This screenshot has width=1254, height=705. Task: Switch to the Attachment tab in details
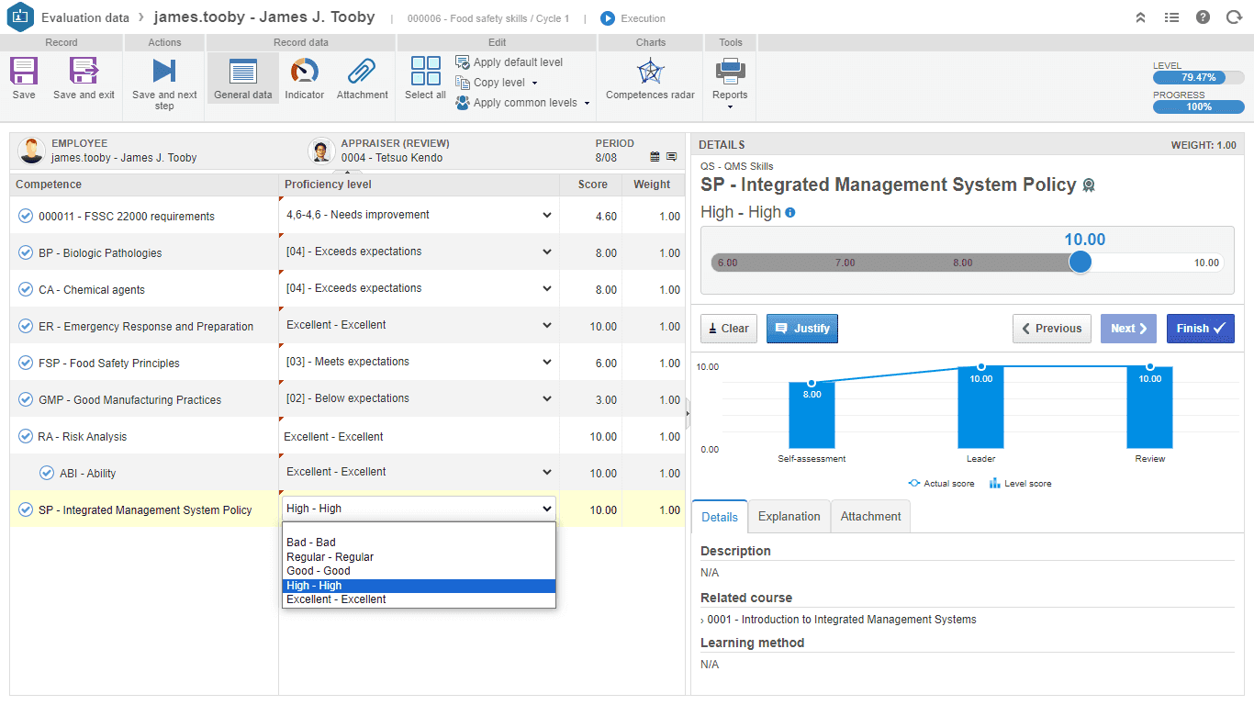(870, 517)
